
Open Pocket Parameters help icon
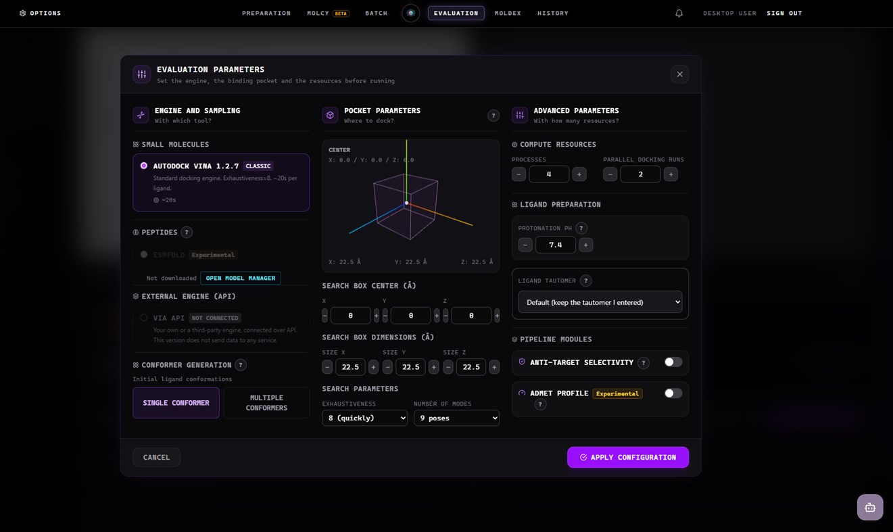point(493,116)
